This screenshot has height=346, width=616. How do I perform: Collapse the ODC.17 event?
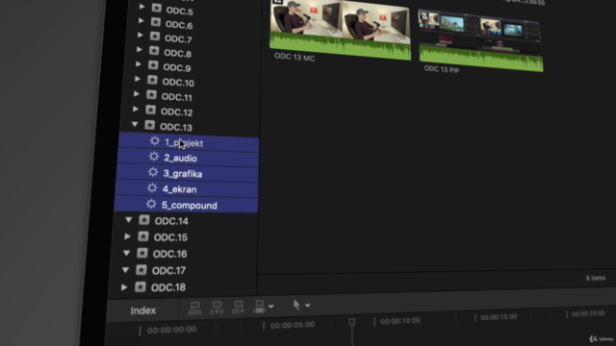click(125, 270)
